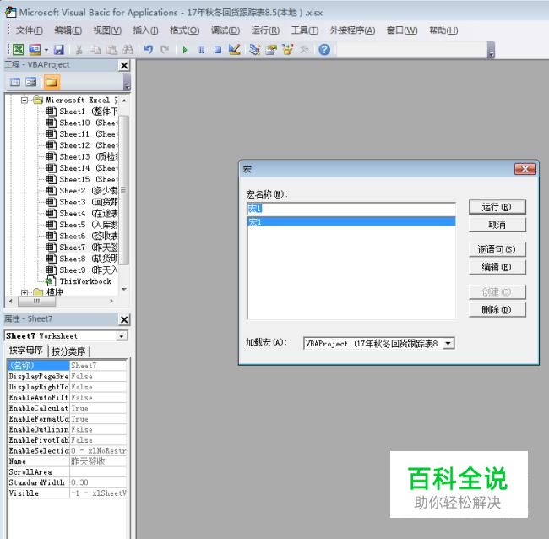Image resolution: width=549 pixels, height=539 pixels.
Task: Select Sheet7 in the project tree
Action: coord(82,248)
